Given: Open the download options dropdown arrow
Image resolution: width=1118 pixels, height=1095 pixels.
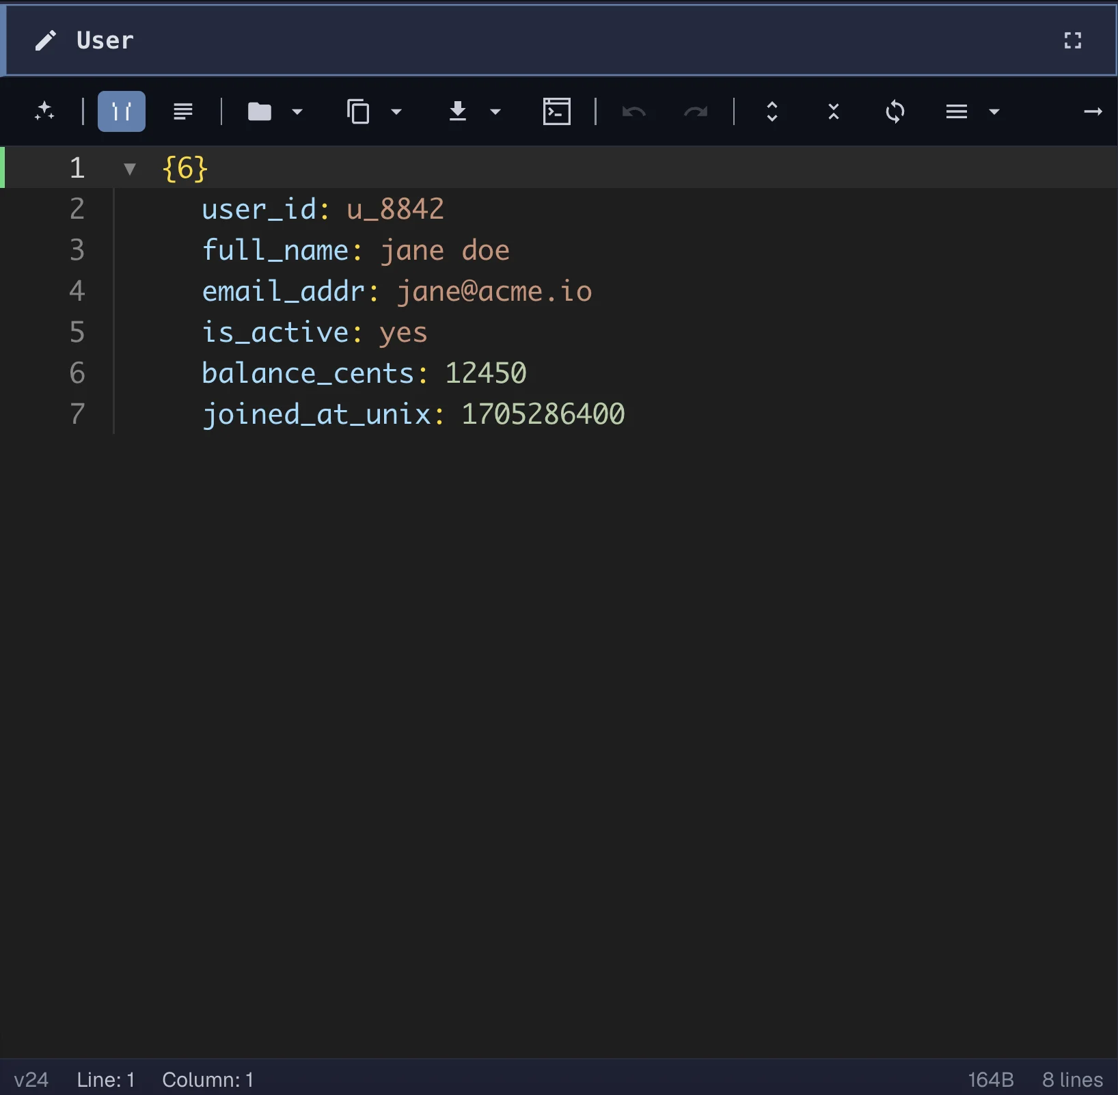Looking at the screenshot, I should [496, 113].
